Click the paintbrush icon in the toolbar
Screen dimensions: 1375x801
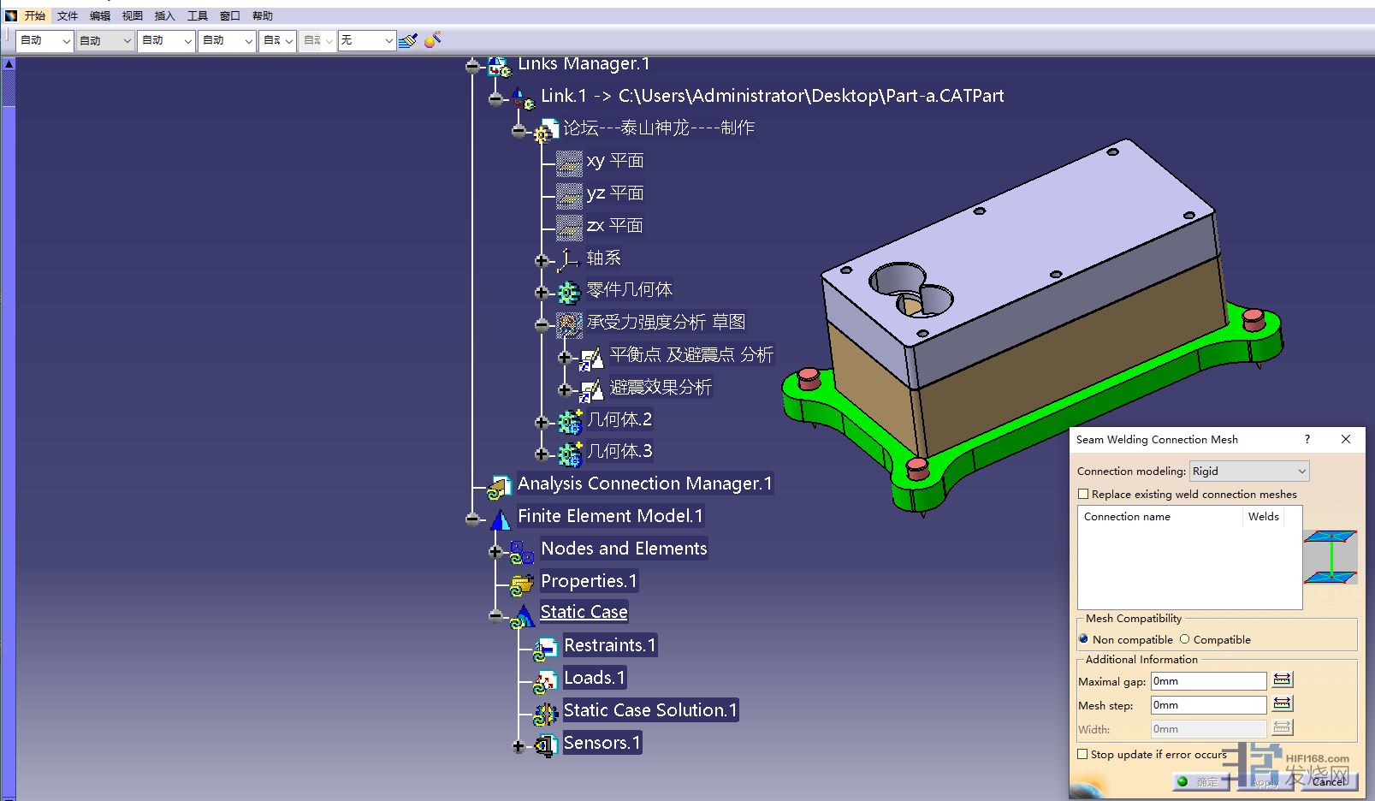click(x=408, y=40)
